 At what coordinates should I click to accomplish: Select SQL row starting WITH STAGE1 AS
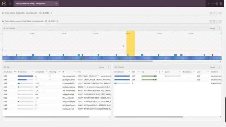56,76
